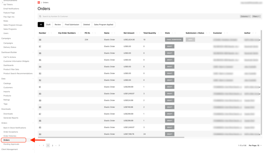
Task: Open order number 84
Action: 40,134
